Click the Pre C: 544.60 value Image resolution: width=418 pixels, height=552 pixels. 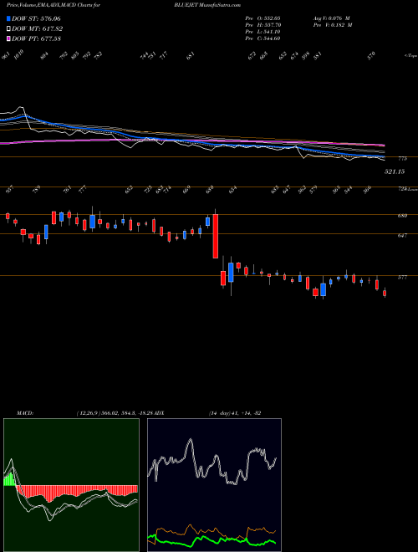pos(263,38)
